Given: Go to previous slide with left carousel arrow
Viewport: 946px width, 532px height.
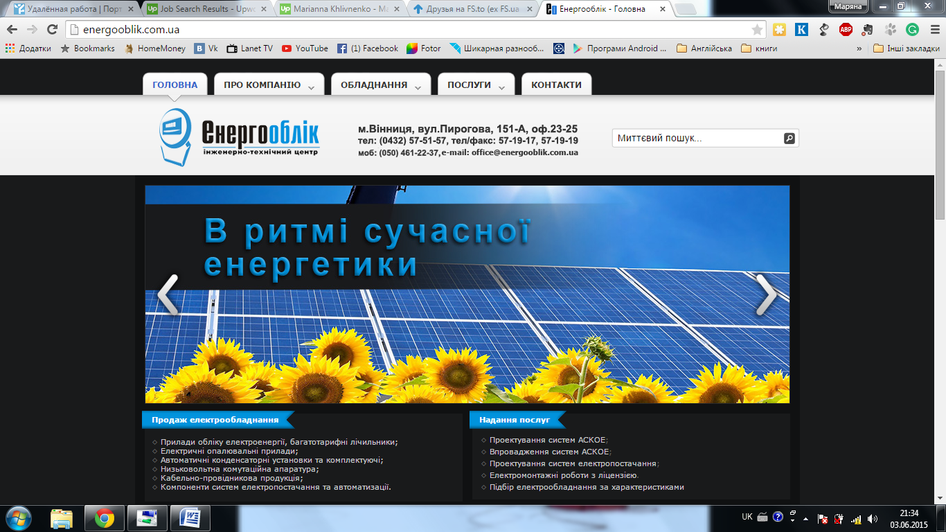Looking at the screenshot, I should pyautogui.click(x=166, y=294).
